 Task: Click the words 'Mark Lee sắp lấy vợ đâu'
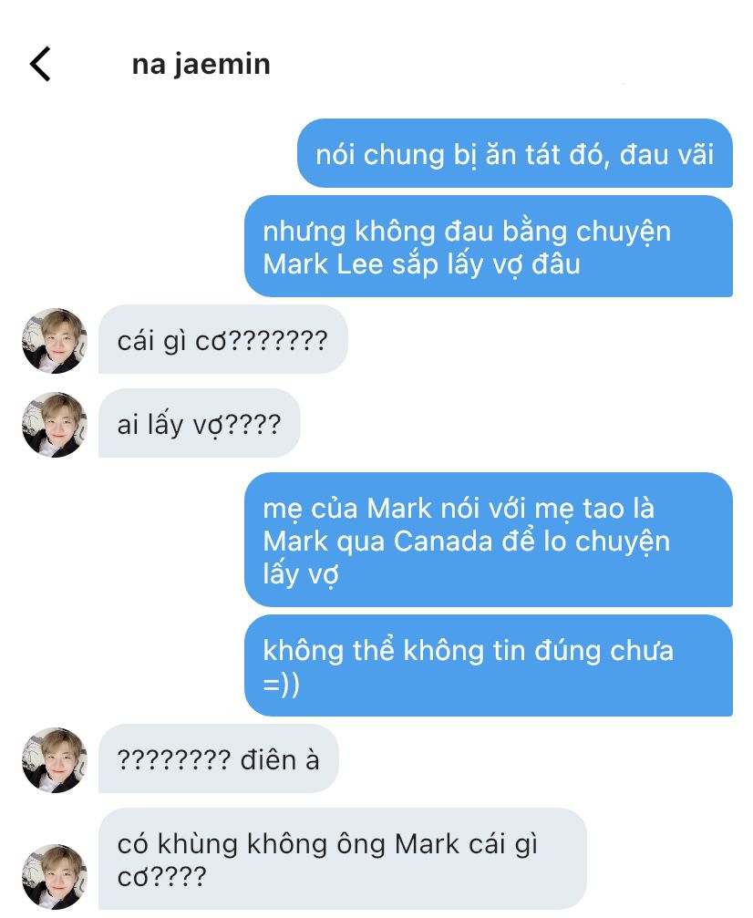click(421, 264)
